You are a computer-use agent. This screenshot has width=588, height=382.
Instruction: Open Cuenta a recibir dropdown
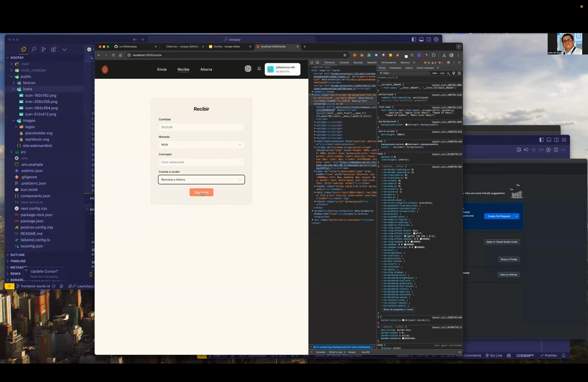click(201, 180)
